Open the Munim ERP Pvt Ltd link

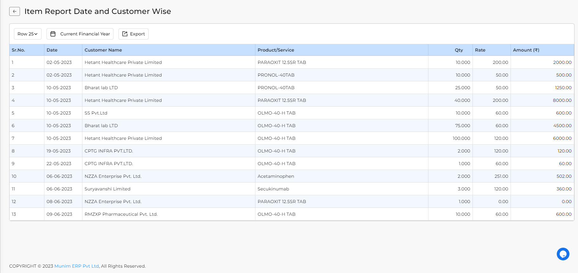[x=76, y=266]
